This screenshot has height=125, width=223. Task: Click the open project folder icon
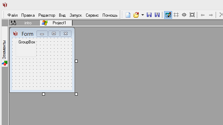coord(136,15)
